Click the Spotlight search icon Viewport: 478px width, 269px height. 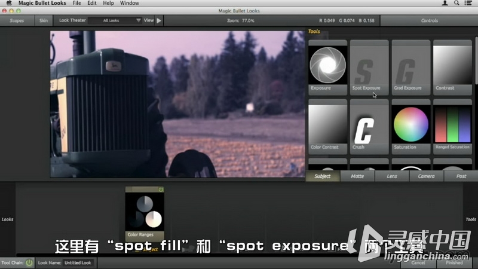tap(456, 3)
